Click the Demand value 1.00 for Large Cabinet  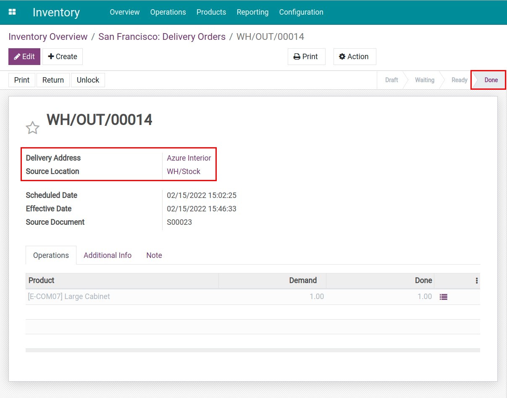click(x=317, y=297)
